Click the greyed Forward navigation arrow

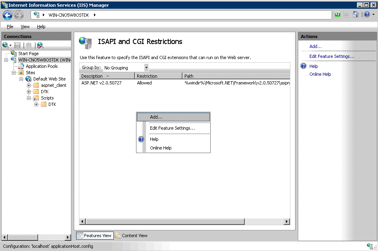[x=19, y=15]
